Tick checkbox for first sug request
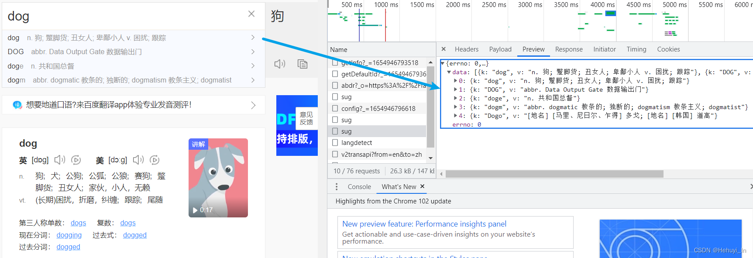The image size is (753, 258). tap(335, 97)
